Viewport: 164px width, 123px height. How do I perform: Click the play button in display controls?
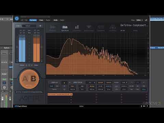64,83
